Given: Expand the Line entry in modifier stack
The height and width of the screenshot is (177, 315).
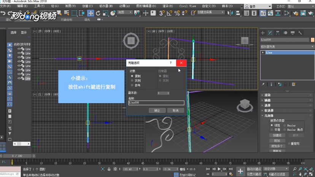Looking at the screenshot, I should (x=263, y=52).
